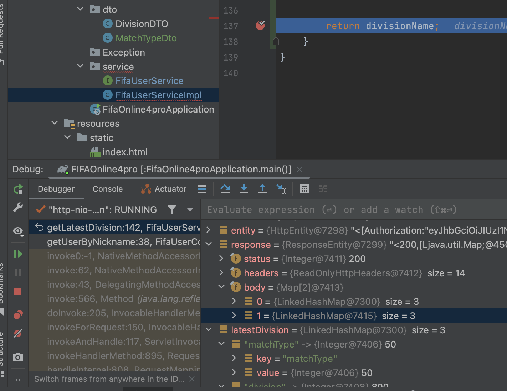This screenshot has width=507, height=391.
Task: Click the Run to Cursor icon
Action: [281, 189]
